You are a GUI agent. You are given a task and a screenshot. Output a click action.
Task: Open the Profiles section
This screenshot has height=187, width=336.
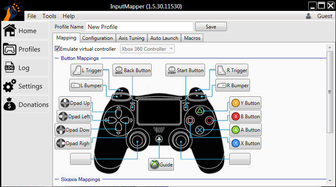pyautogui.click(x=25, y=49)
